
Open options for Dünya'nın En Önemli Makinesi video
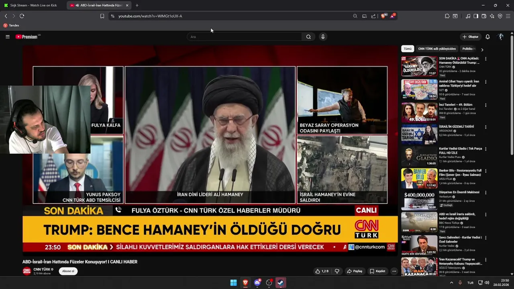click(485, 193)
